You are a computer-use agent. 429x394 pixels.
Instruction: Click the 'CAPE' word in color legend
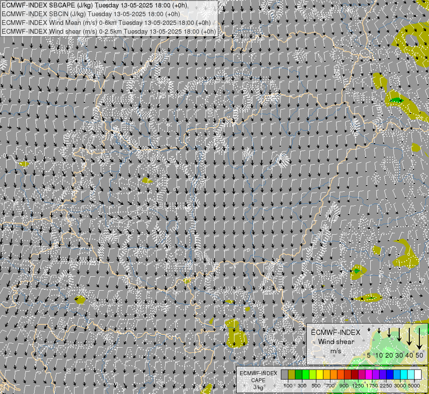tap(258, 380)
